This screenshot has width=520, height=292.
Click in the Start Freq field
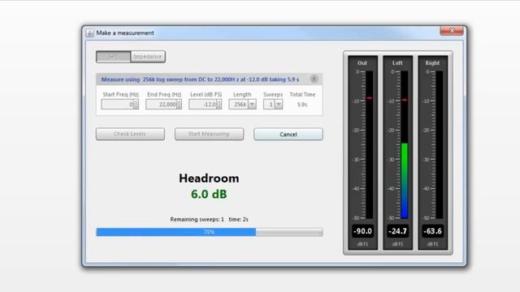[117, 105]
